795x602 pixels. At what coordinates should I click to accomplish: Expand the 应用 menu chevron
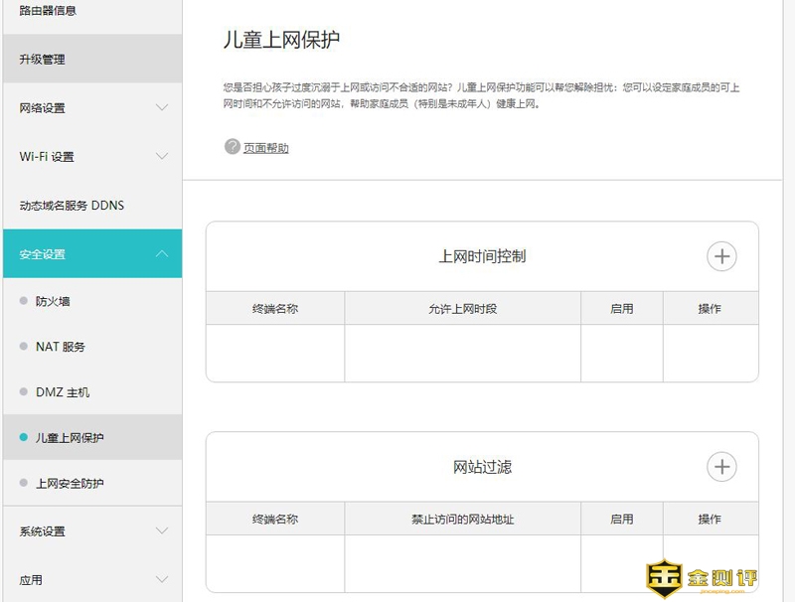pyautogui.click(x=162, y=579)
